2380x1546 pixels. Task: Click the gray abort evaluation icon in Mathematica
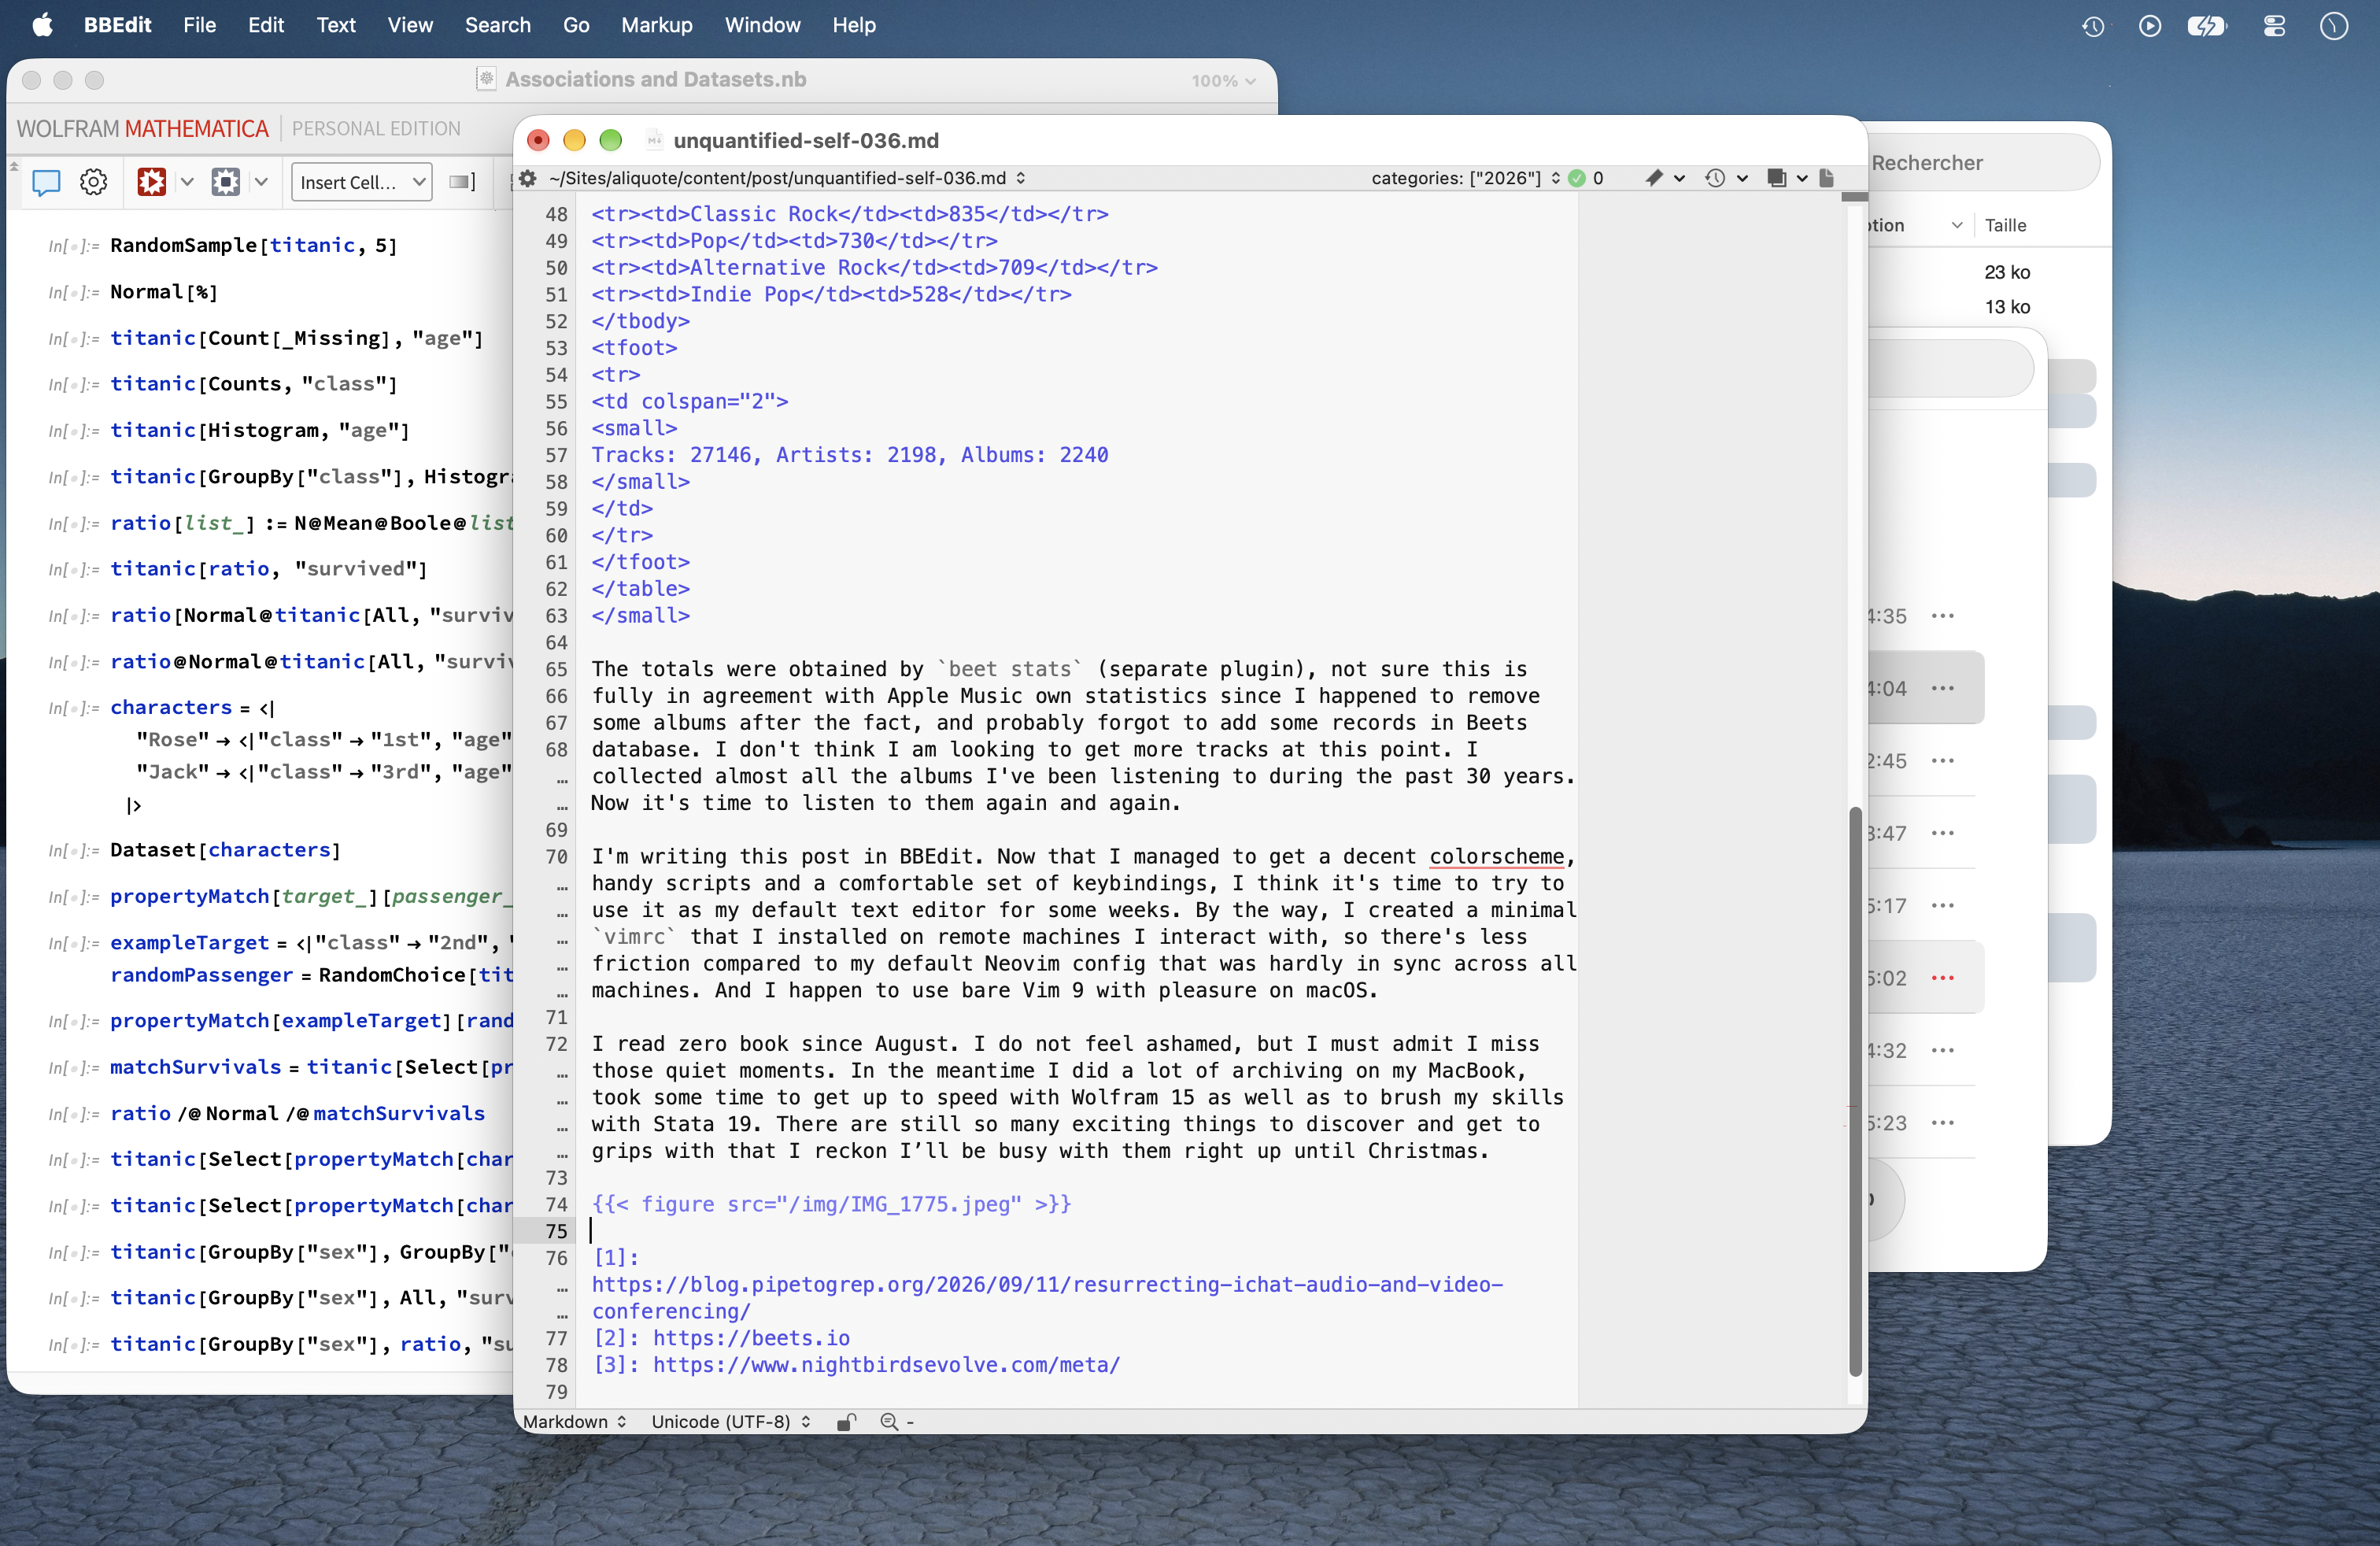point(226,182)
